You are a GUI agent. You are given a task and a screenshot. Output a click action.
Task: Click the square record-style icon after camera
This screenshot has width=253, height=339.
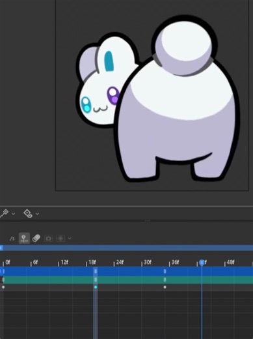pos(60,239)
